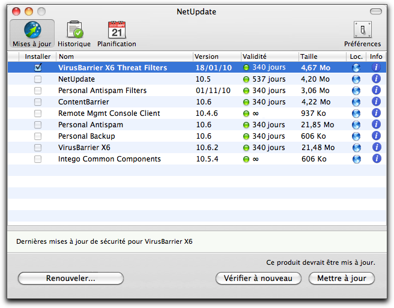394x308 pixels.
Task: Click globe icon in ContentBarrier row
Action: tap(356, 102)
